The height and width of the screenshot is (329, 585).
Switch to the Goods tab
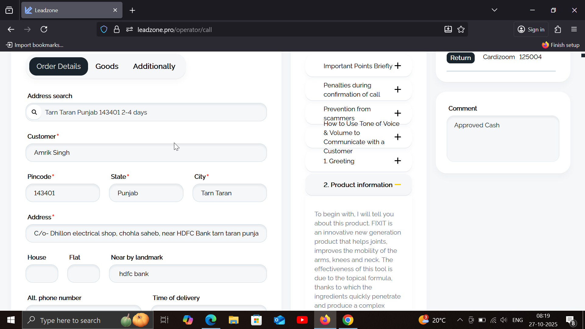point(107,66)
